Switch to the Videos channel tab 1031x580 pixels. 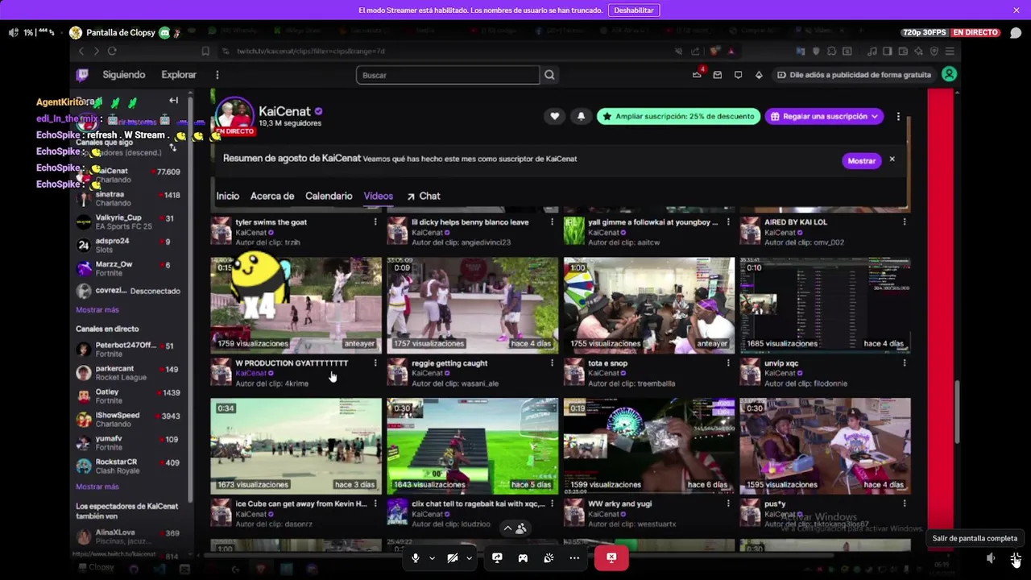378,196
